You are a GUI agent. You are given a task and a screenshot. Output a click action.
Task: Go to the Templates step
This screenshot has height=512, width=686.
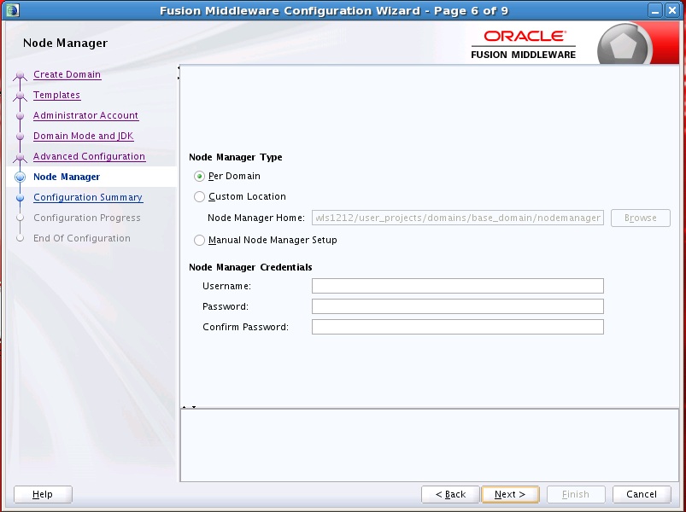click(x=57, y=95)
